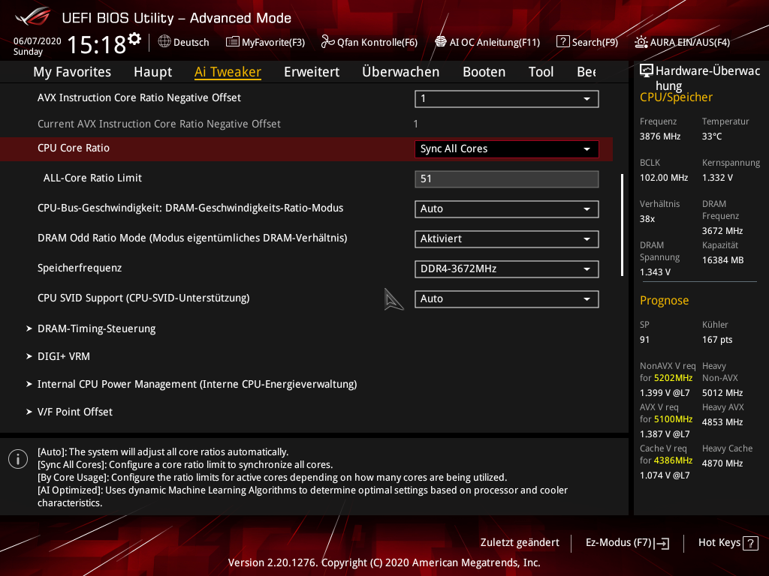769x576 pixels.
Task: Click the 1.343 V DRAM Spannung value
Action: [655, 271]
